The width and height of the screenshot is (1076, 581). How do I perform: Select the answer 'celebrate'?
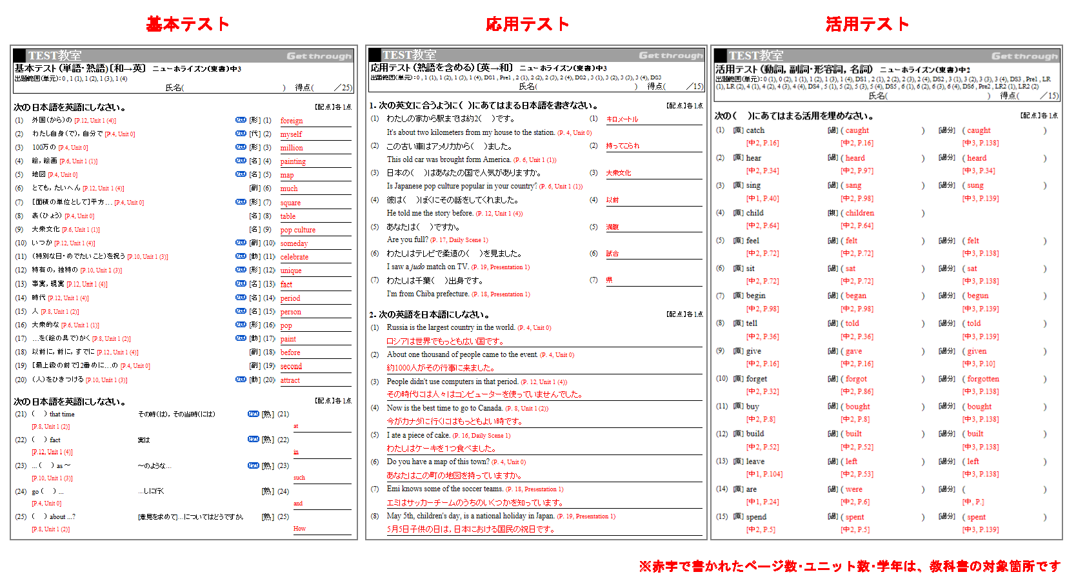[294, 257]
